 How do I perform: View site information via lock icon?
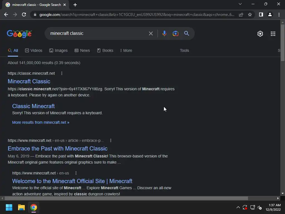click(x=35, y=14)
